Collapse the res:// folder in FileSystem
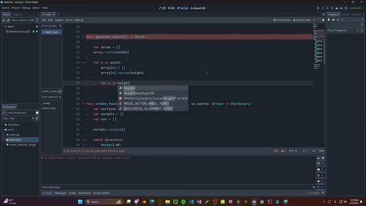This screenshot has width=366, height=206. point(3,130)
